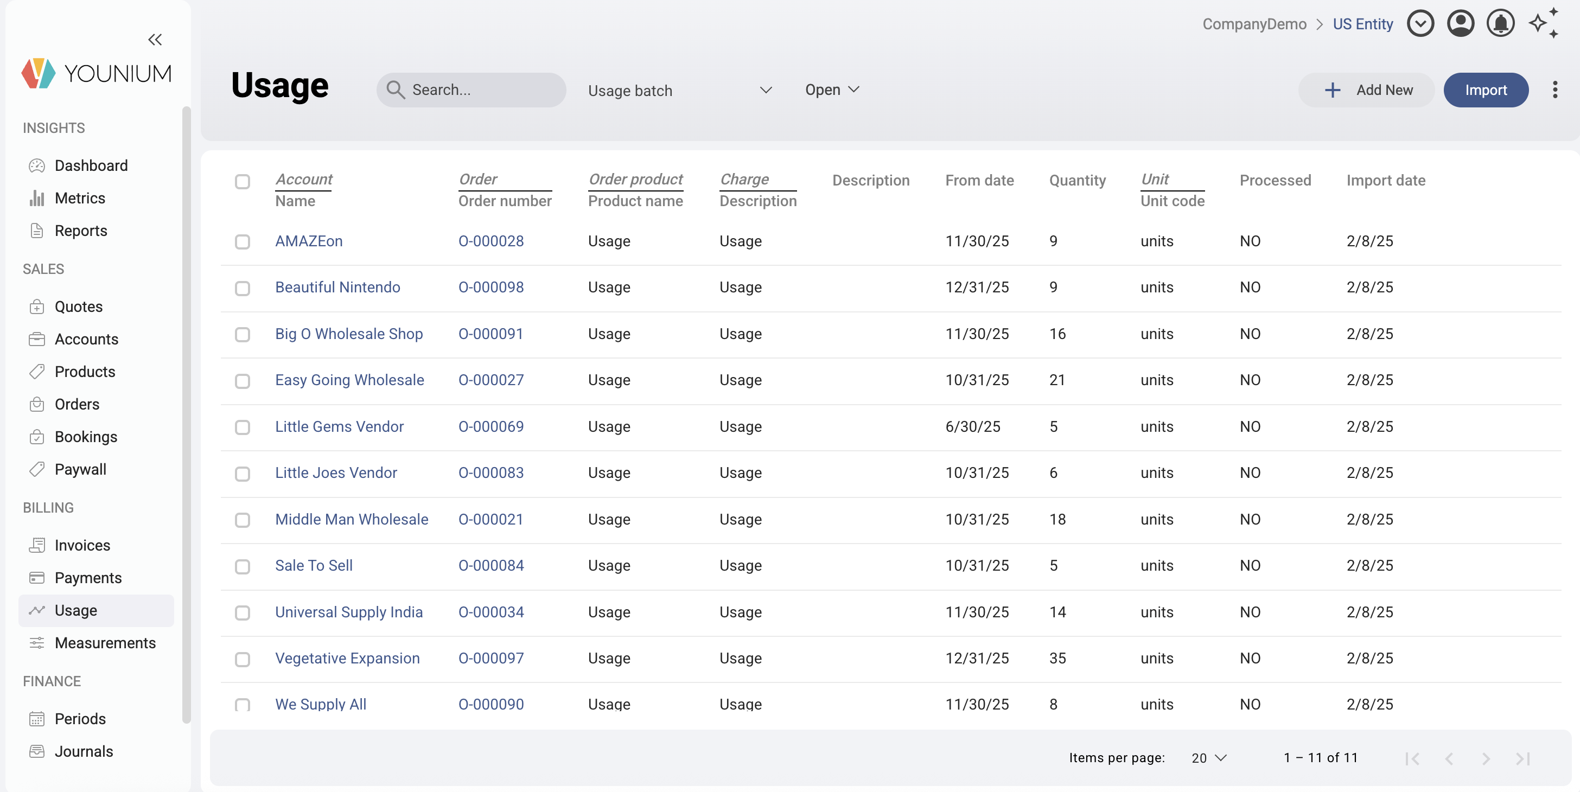Click the sidebar vertical scrollbar
The width and height of the screenshot is (1580, 792).
click(186, 414)
